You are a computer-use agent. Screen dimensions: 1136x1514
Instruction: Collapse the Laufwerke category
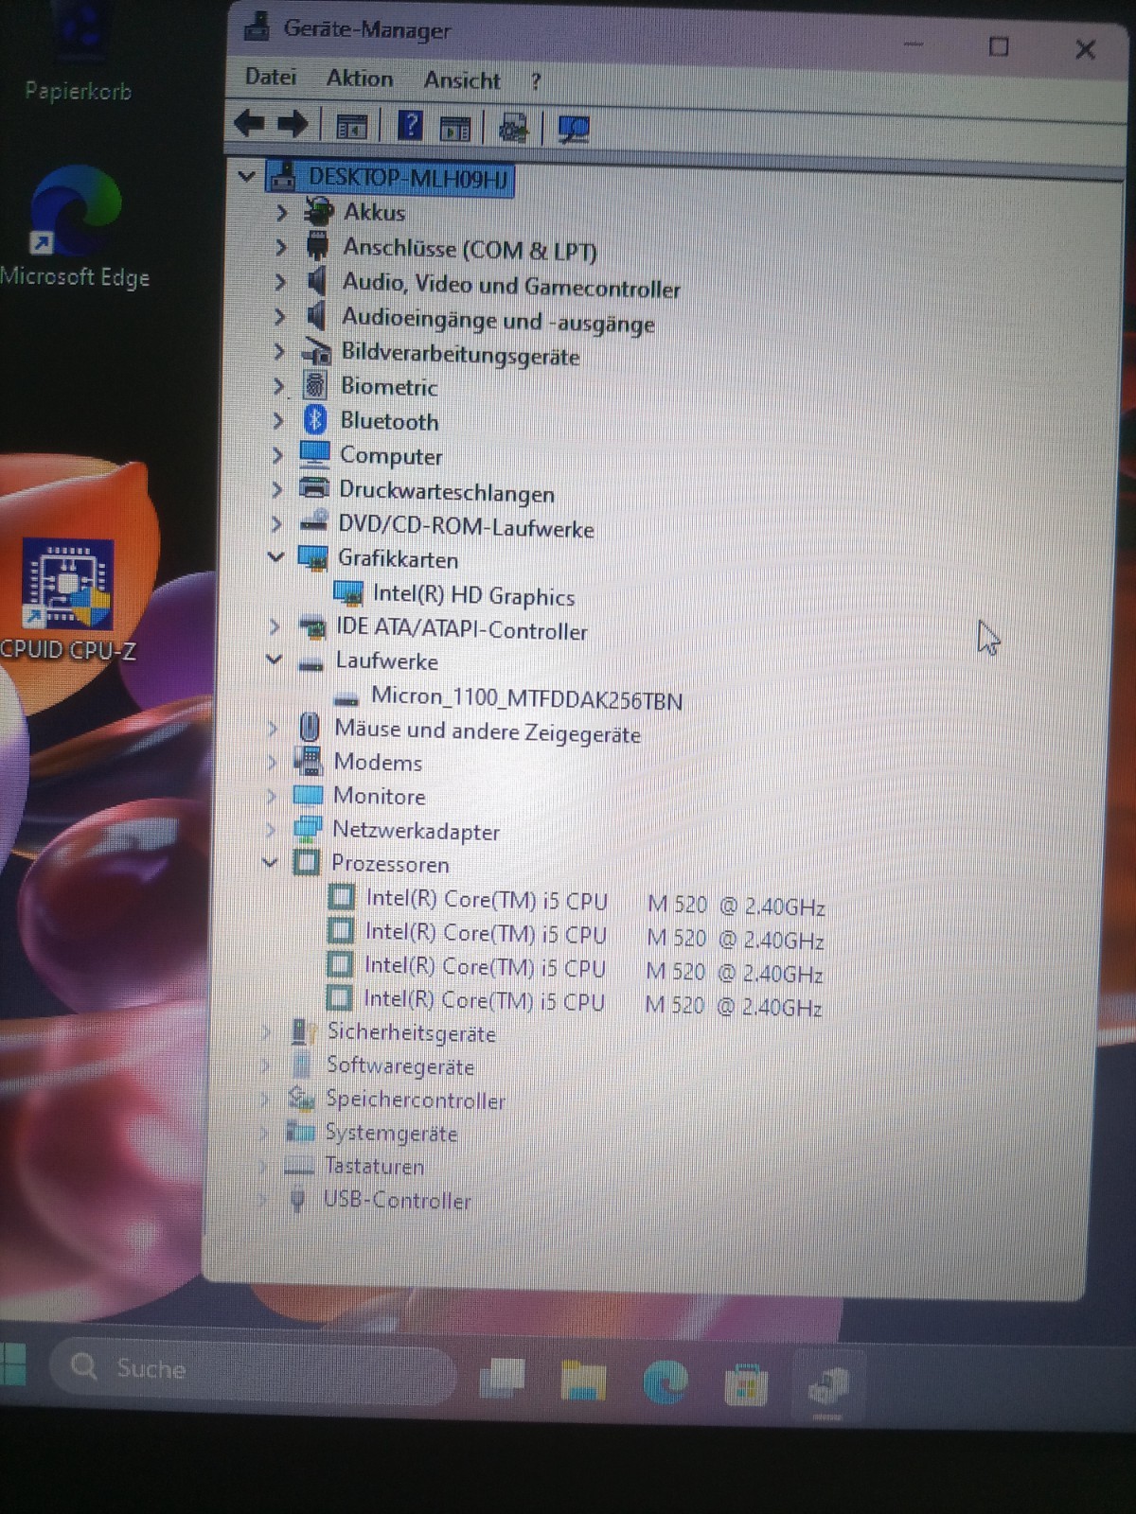click(x=274, y=660)
